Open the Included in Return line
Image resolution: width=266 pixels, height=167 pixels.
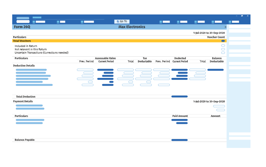tap(26, 46)
